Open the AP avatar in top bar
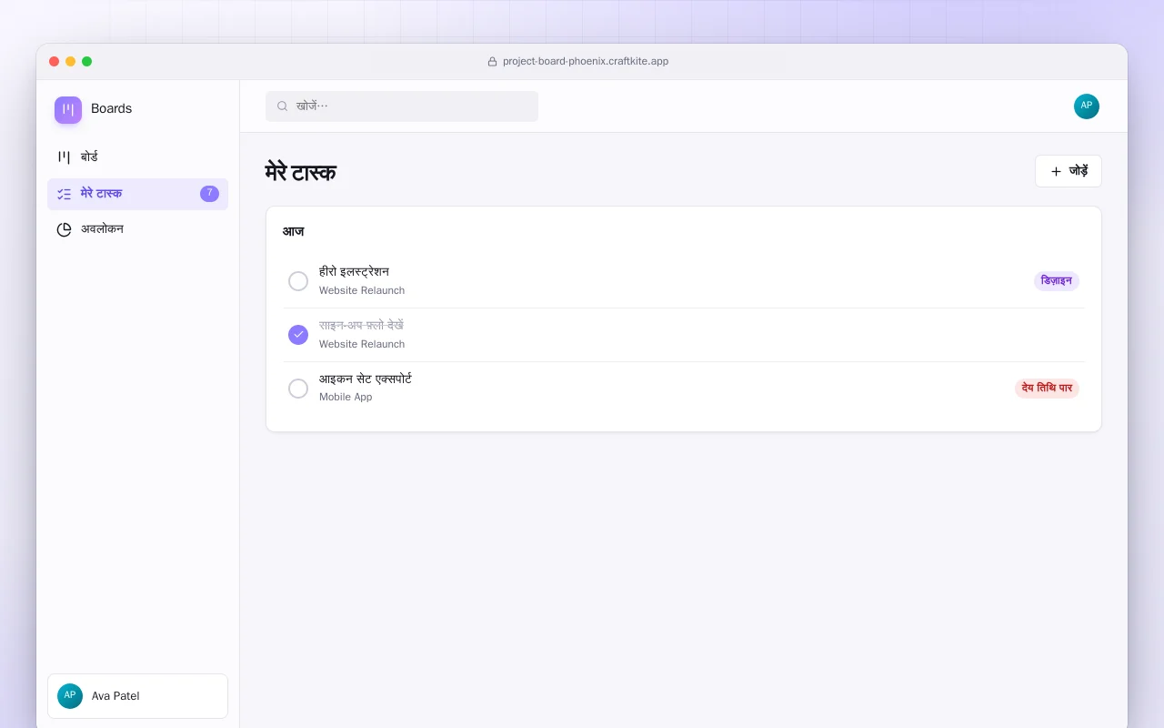The height and width of the screenshot is (728, 1164). [1087, 106]
